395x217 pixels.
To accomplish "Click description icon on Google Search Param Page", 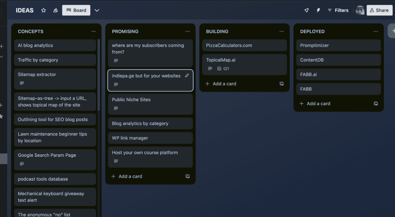I will point(22,164).
